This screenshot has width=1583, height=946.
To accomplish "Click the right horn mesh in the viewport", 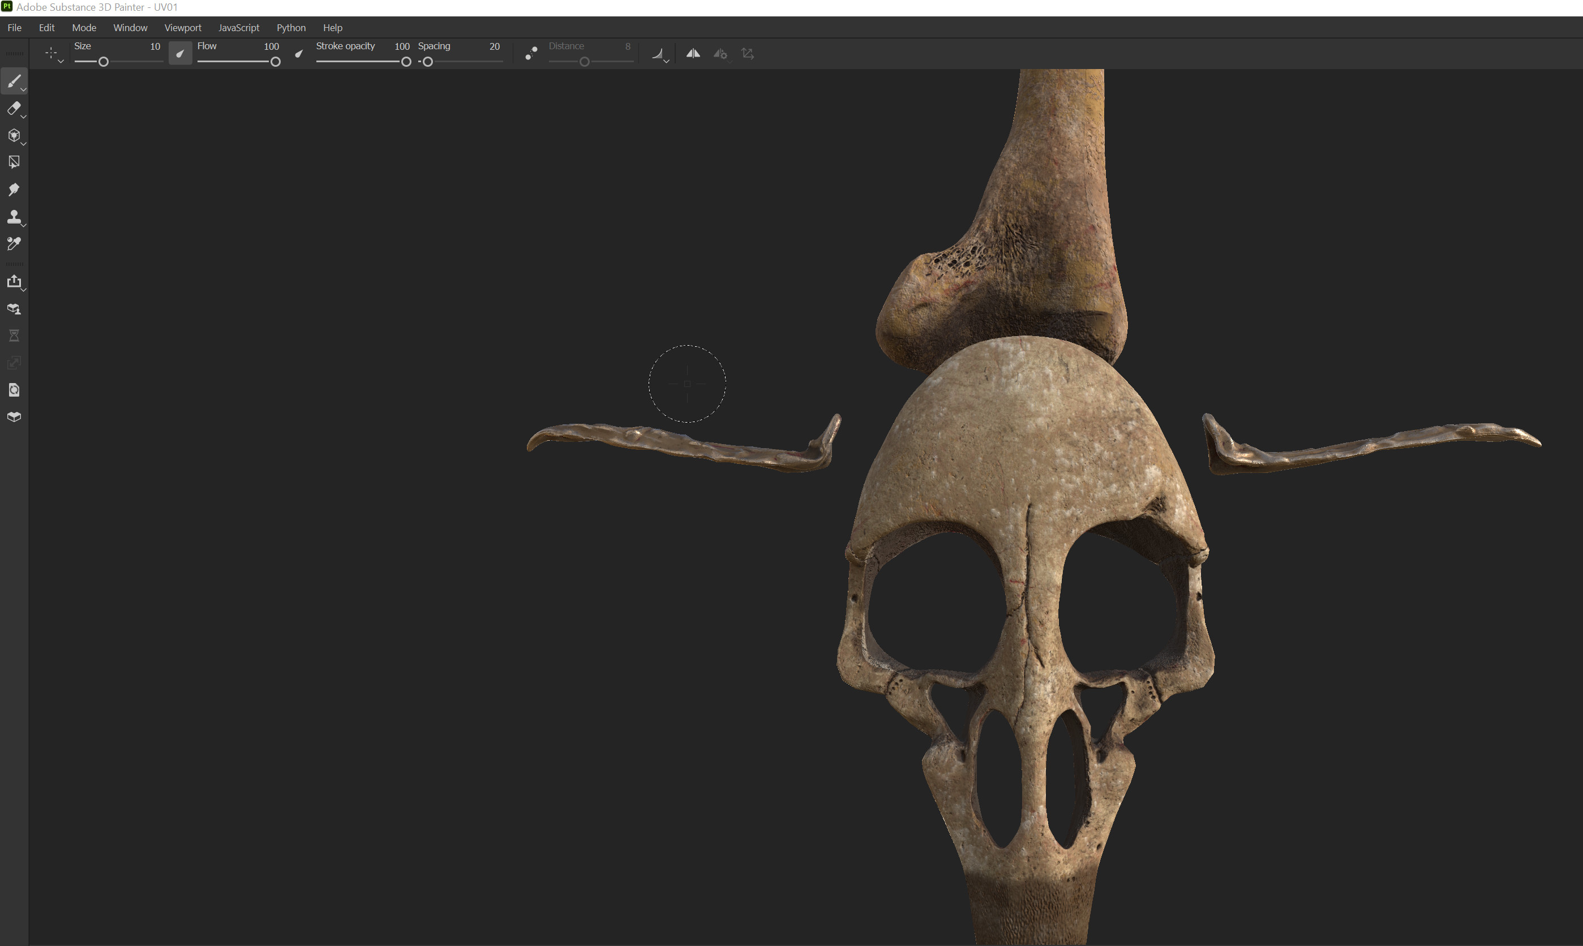I will (1371, 446).
